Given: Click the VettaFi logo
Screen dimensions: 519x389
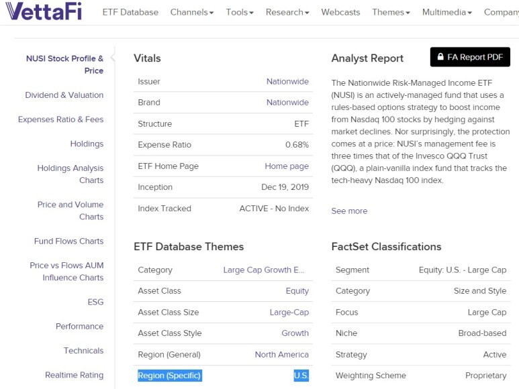Looking at the screenshot, I should tap(44, 11).
